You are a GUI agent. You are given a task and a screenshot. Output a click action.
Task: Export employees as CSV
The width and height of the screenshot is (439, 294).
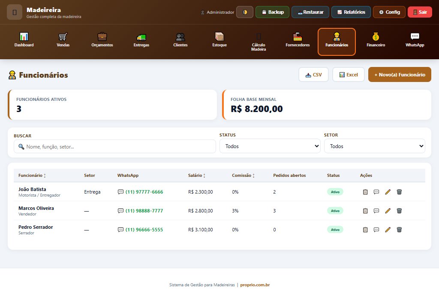313,75
